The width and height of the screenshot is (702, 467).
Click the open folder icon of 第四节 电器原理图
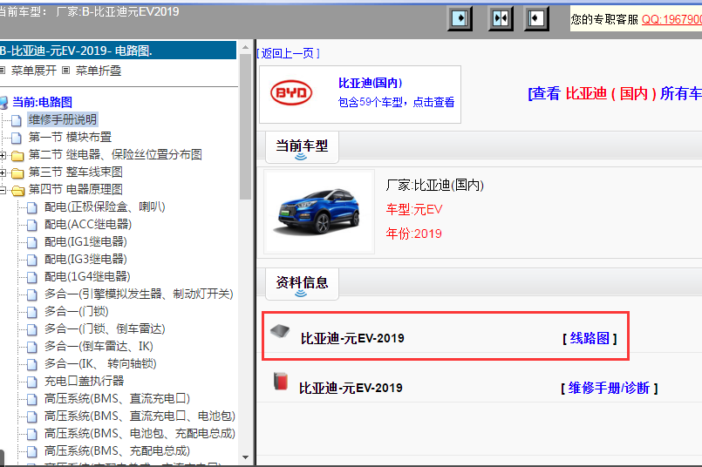pos(17,191)
